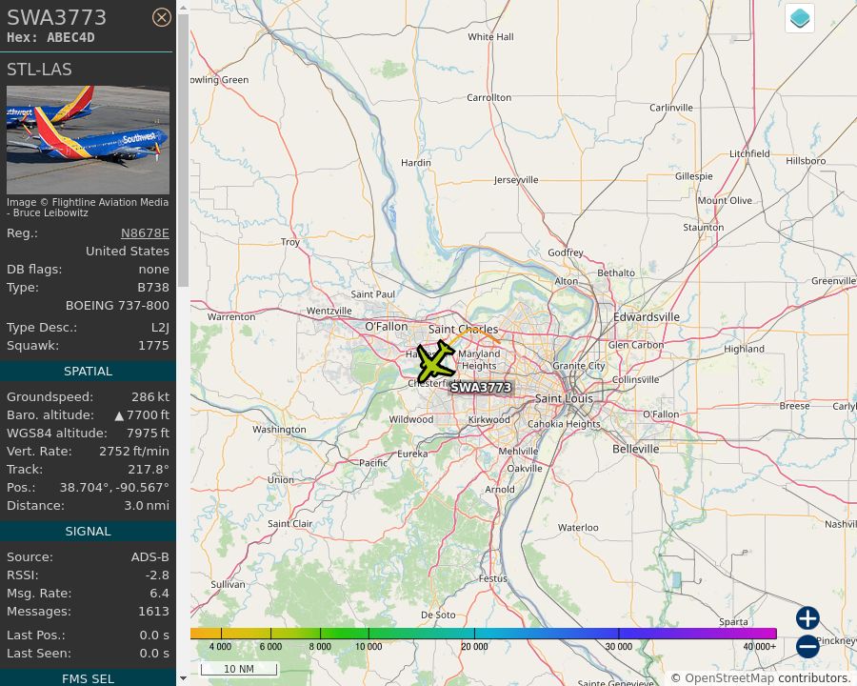
Task: Zoom in using the plus map control
Action: click(807, 618)
